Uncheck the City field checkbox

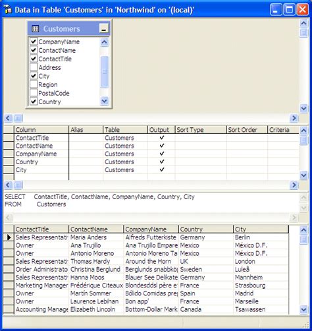point(34,76)
